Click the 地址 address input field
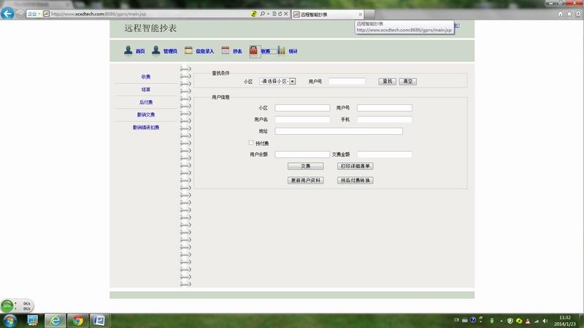 339,131
